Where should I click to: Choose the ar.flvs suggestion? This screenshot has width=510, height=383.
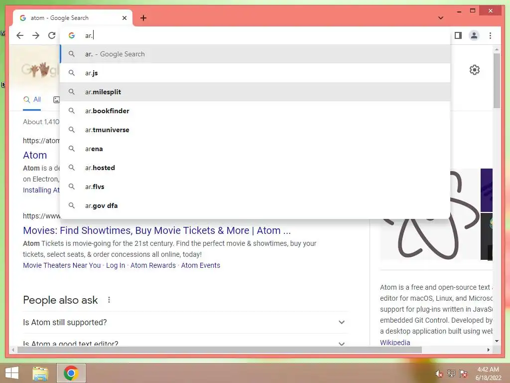[255, 187]
